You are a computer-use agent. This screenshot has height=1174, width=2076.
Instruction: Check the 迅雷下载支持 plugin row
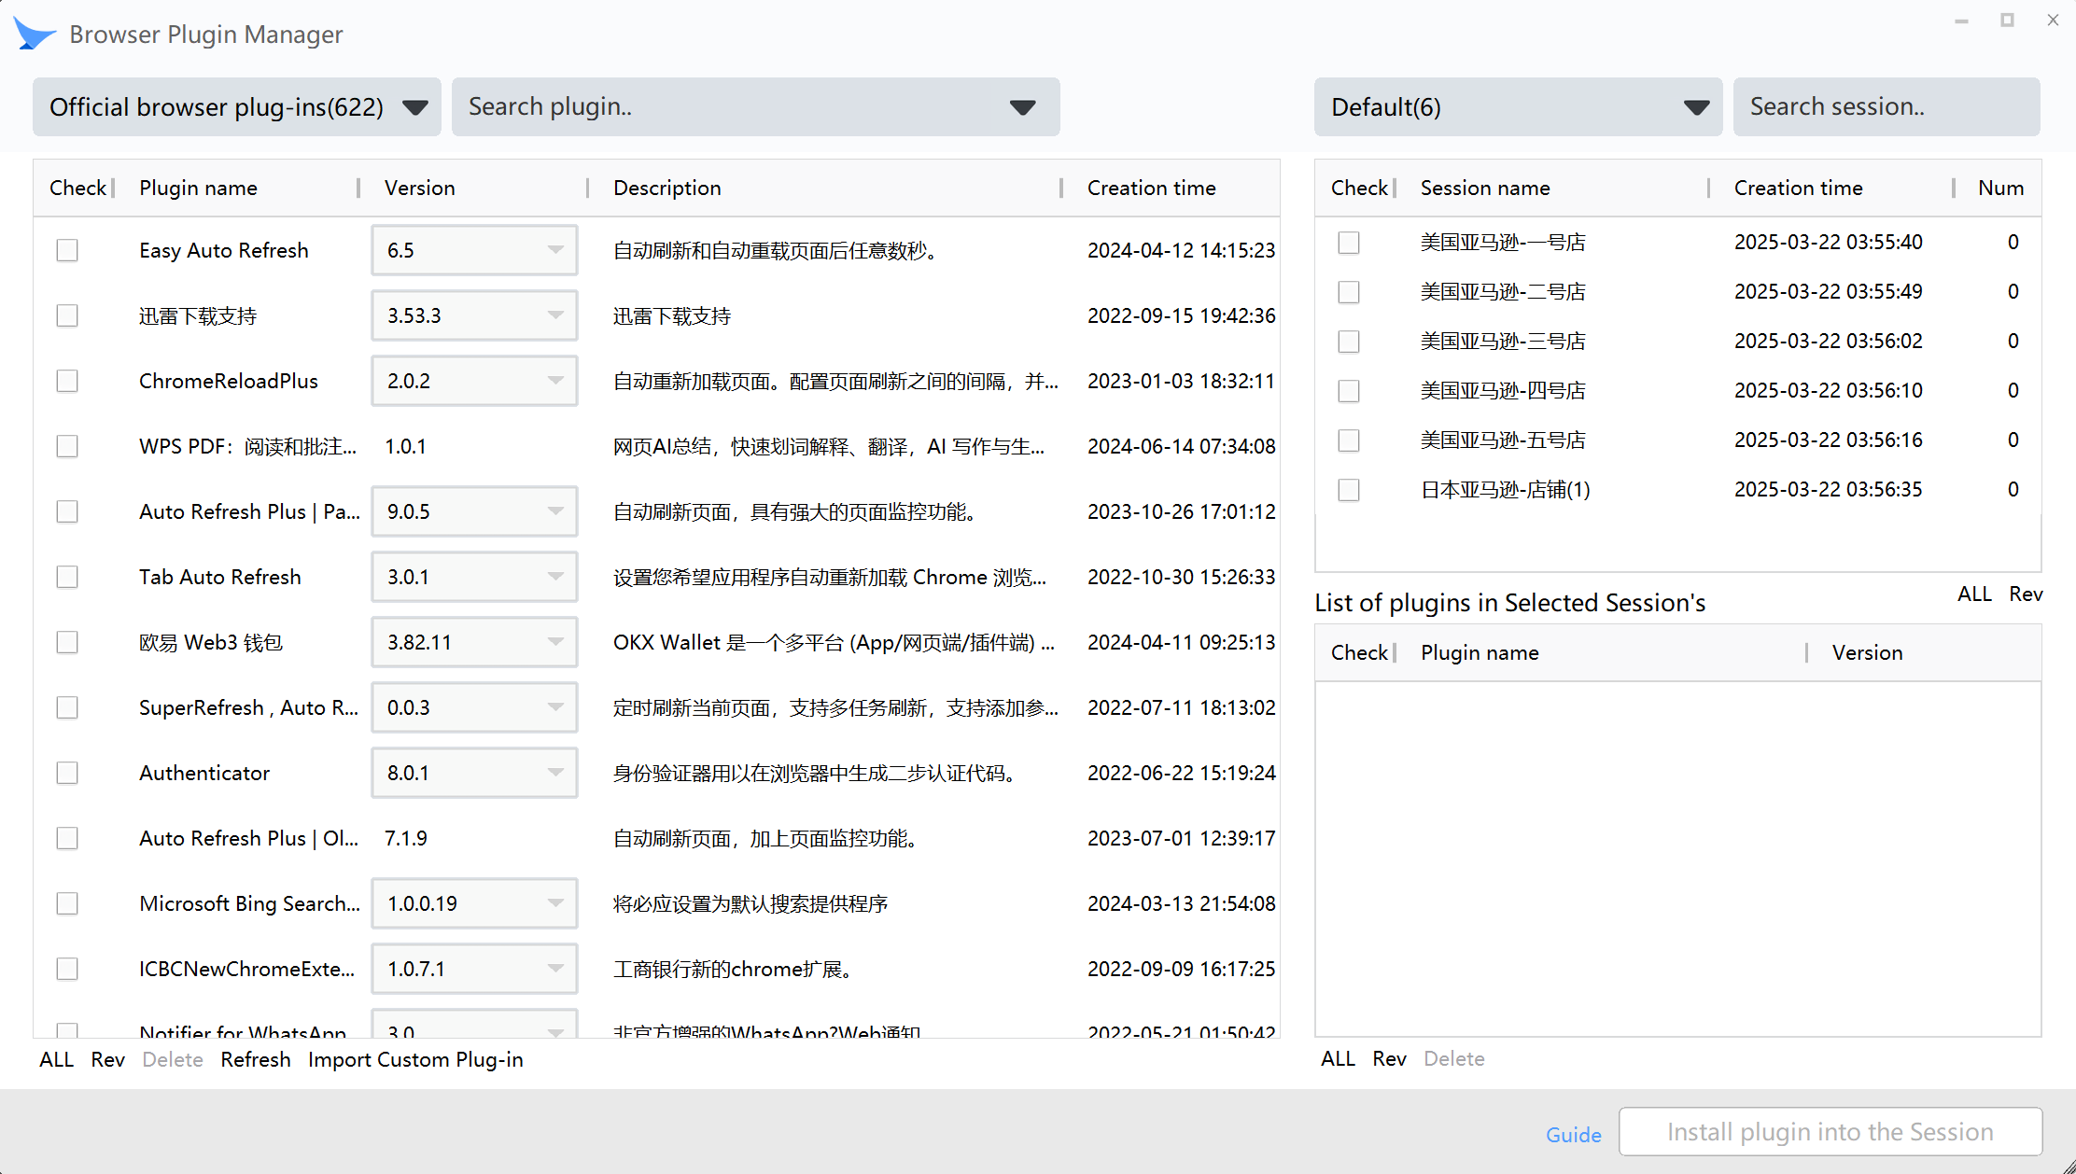tap(67, 315)
